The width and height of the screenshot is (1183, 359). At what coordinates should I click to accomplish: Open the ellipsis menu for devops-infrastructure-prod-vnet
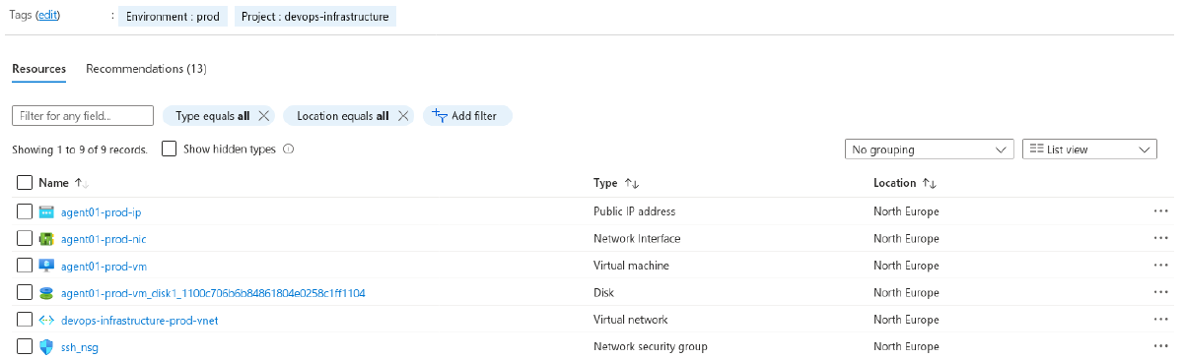(x=1160, y=320)
